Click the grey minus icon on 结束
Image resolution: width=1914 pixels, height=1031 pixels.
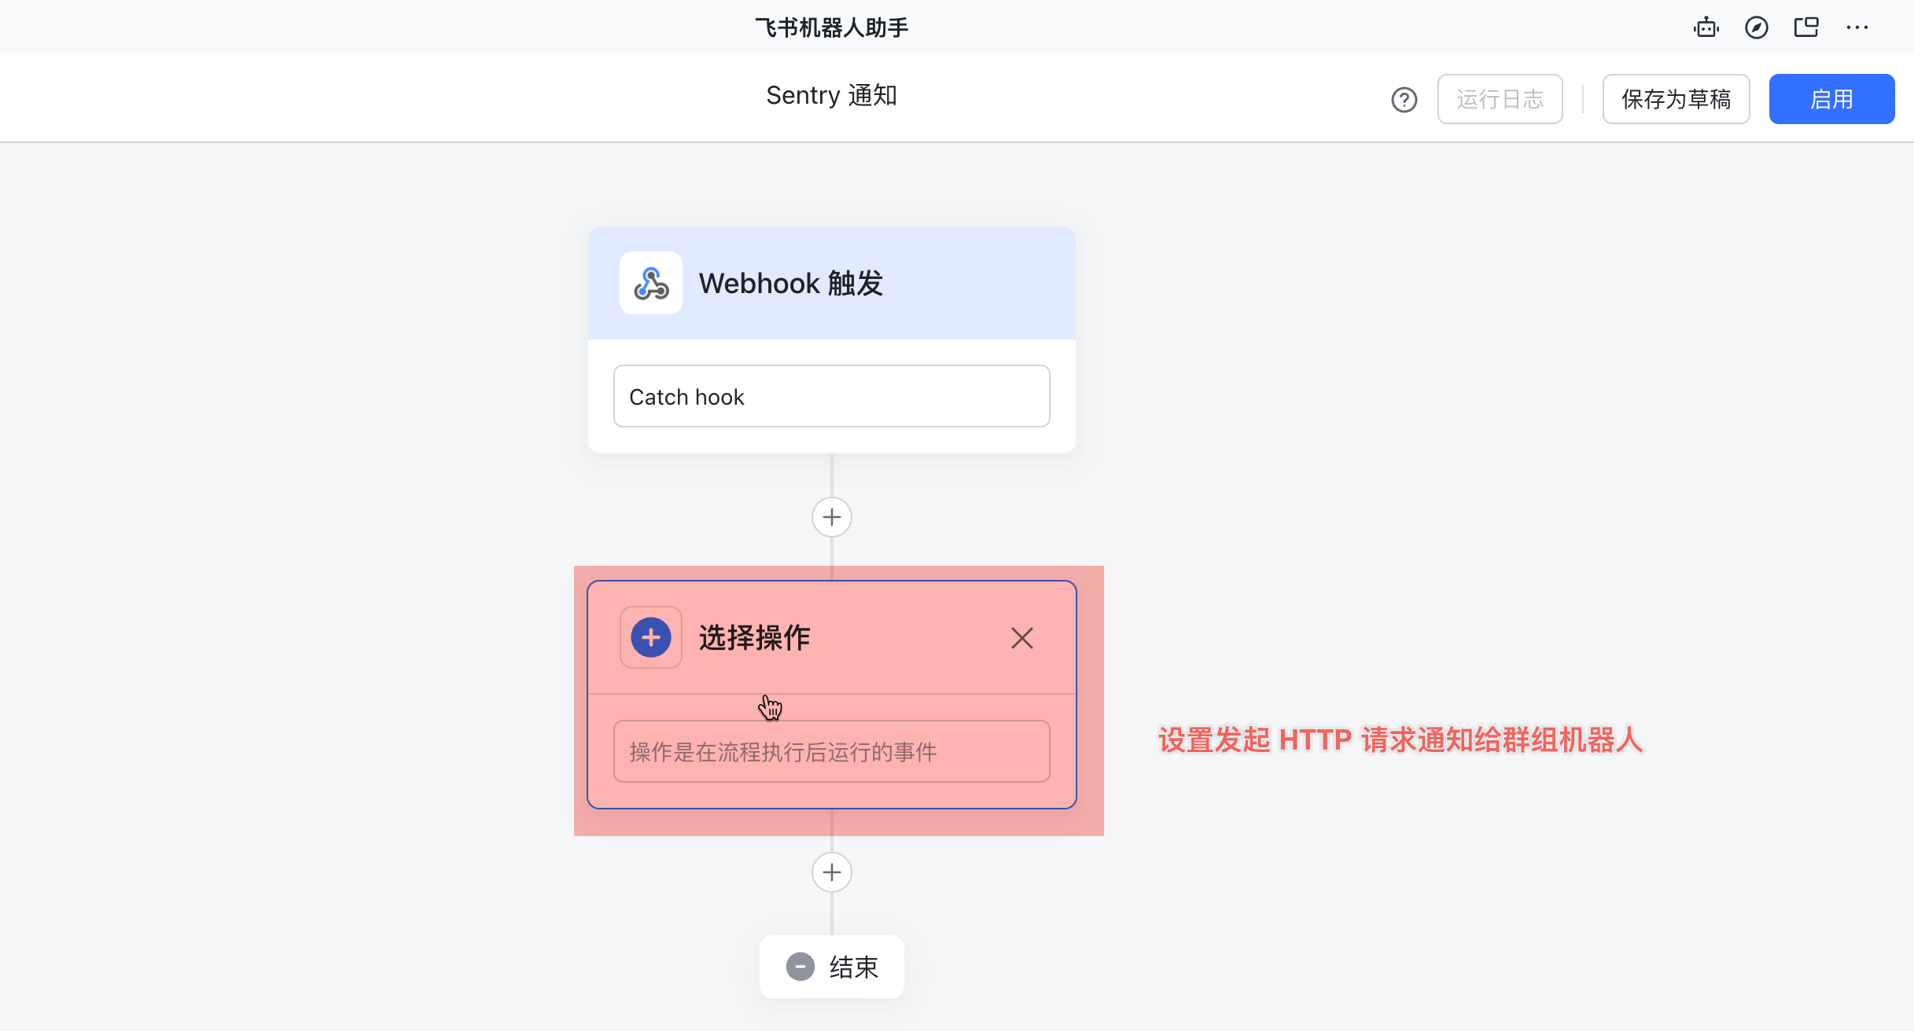pyautogui.click(x=801, y=967)
